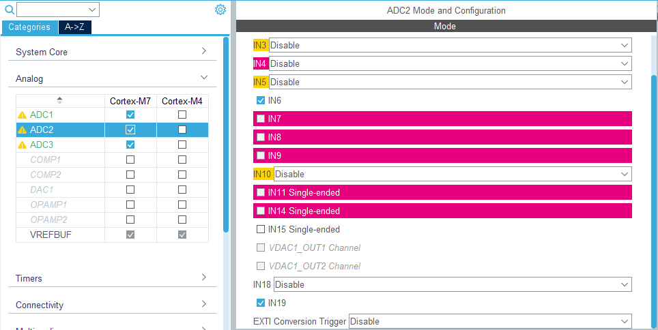Switch to the A->Z tab

pyautogui.click(x=74, y=27)
